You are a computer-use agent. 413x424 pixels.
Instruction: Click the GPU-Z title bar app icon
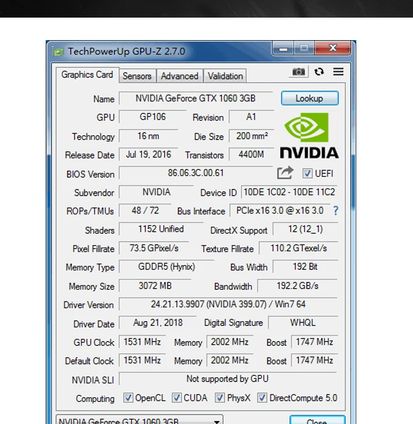click(58, 51)
